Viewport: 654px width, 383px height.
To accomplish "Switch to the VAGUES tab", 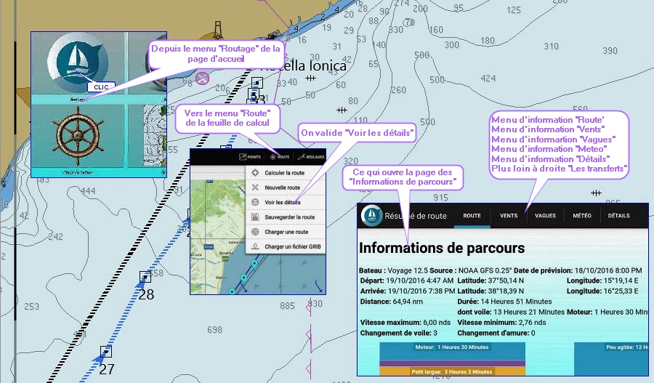I will click(545, 216).
